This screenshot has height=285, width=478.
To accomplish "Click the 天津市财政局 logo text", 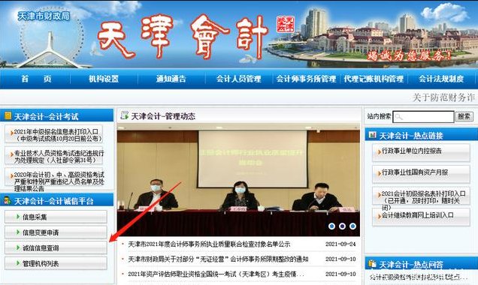I will point(44,16).
